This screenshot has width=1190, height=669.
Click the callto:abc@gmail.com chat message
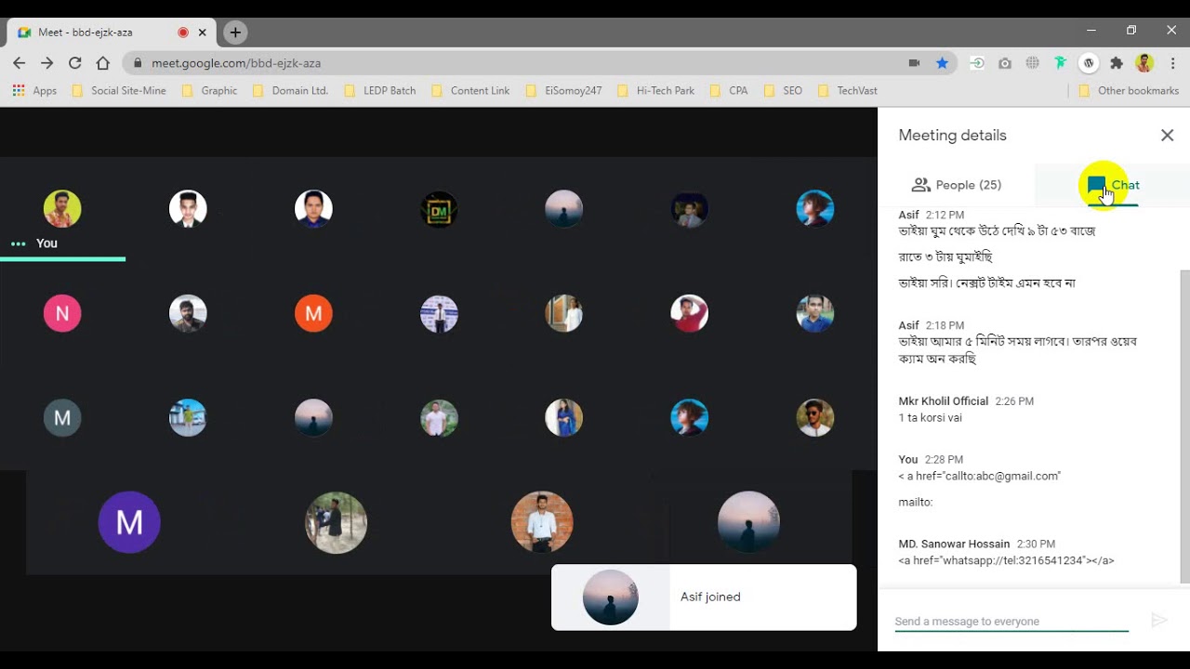979,476
